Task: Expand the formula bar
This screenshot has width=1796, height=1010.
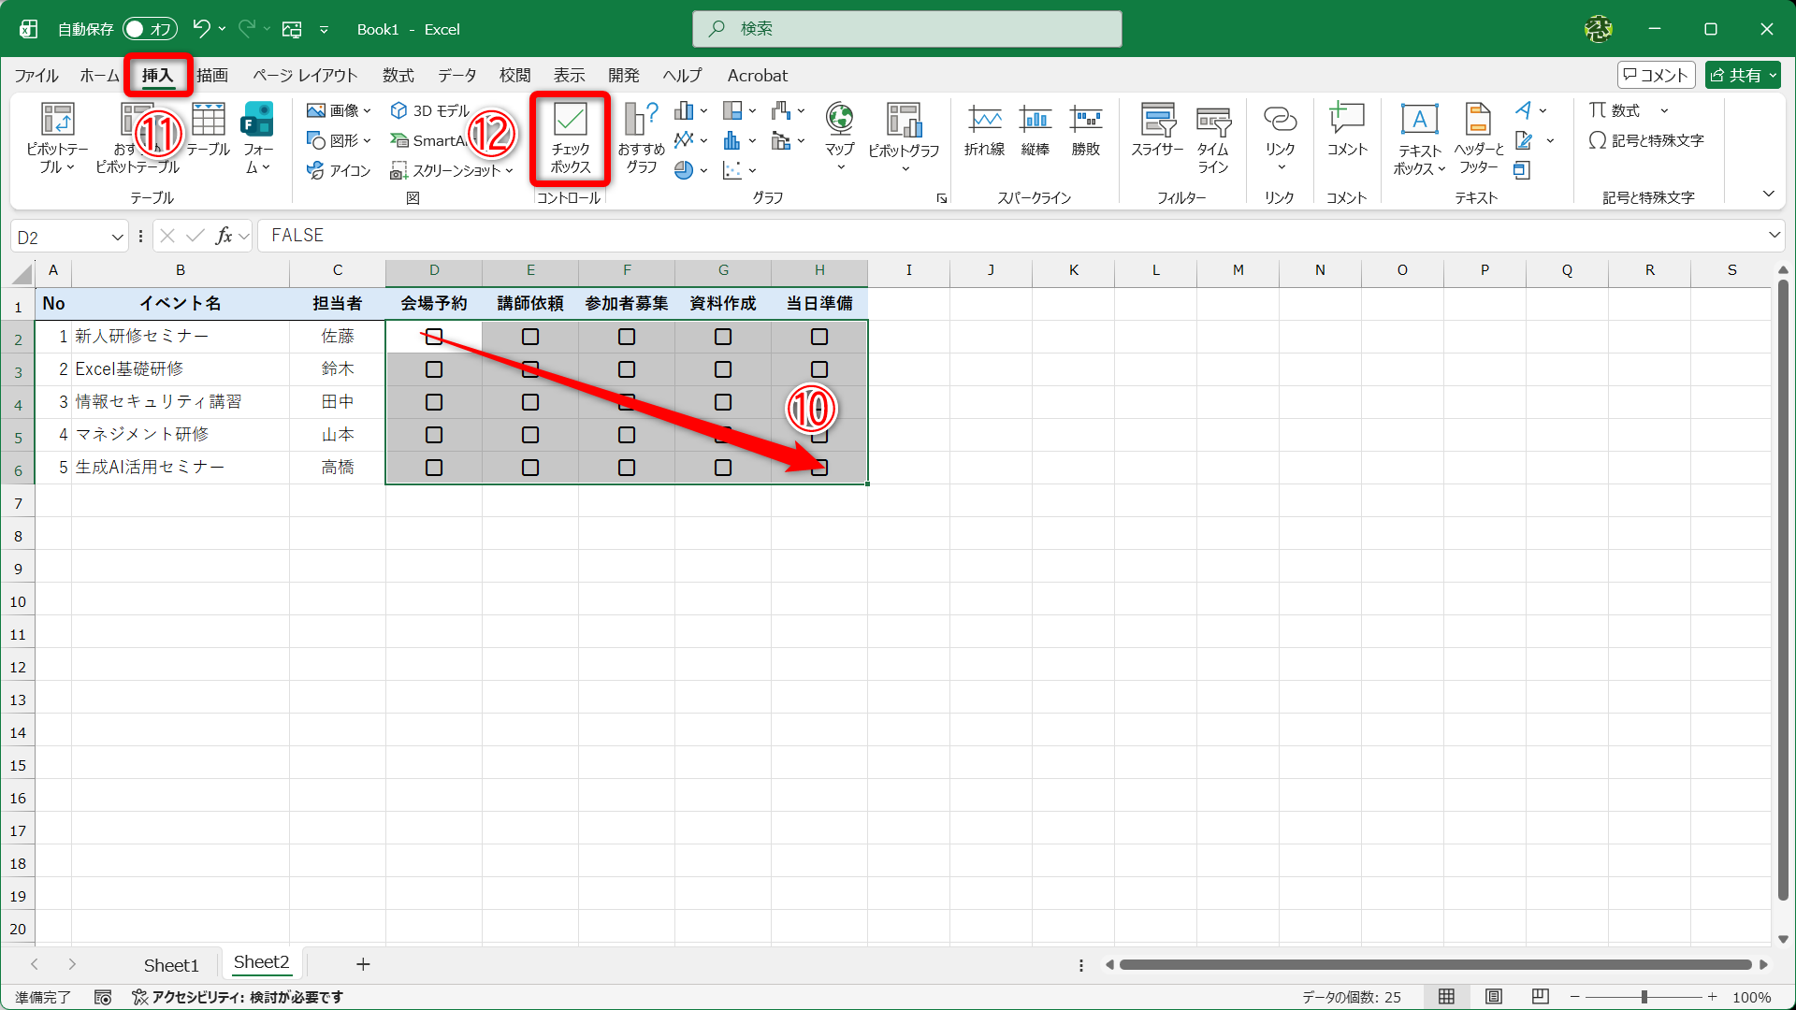Action: pos(1774,236)
